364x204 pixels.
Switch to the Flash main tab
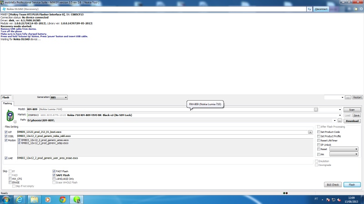[6, 97]
